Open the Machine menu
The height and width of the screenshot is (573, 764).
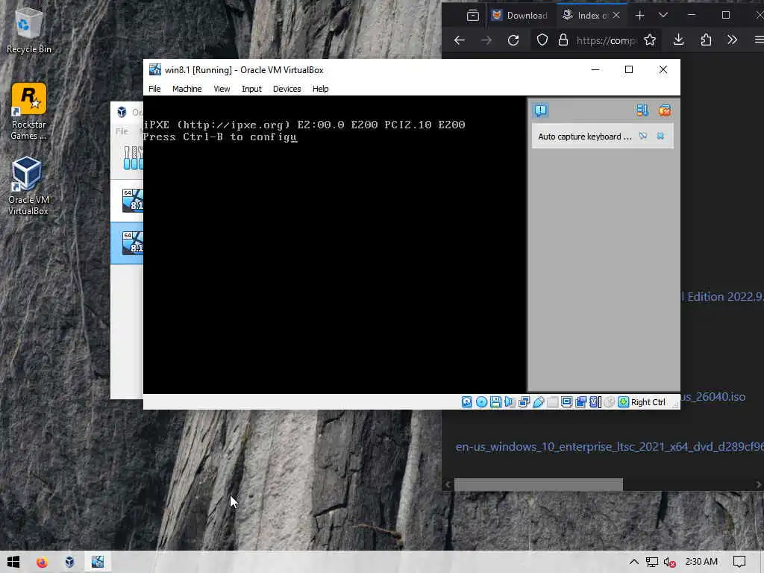187,89
